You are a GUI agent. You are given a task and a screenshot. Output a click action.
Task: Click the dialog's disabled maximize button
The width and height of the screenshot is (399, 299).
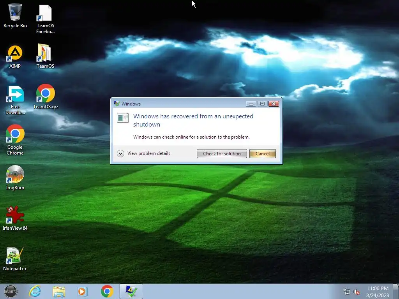tap(262, 104)
